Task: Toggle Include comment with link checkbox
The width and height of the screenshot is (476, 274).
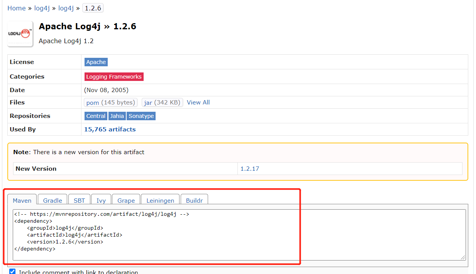Action: pyautogui.click(x=12, y=272)
